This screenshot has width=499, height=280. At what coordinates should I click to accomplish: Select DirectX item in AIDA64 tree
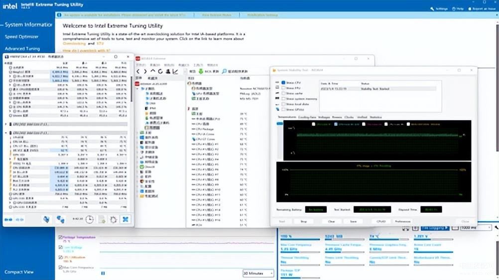coord(147,166)
